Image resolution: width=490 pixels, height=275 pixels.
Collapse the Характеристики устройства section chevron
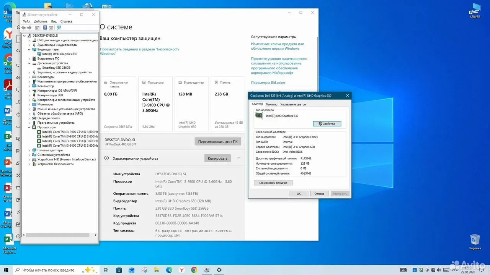pos(238,158)
